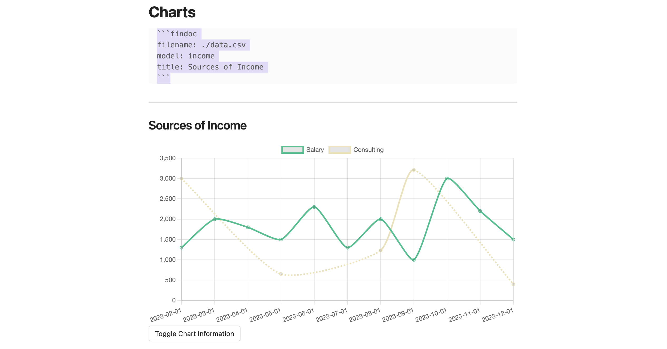Click the Salary legend label
The width and height of the screenshot is (667, 349).
[x=315, y=150]
